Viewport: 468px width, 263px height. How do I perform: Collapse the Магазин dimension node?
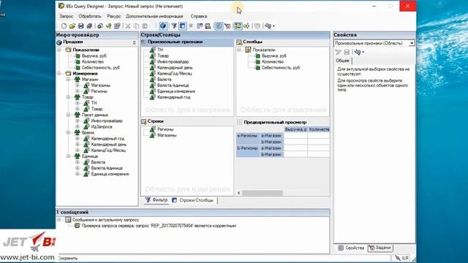click(68, 80)
